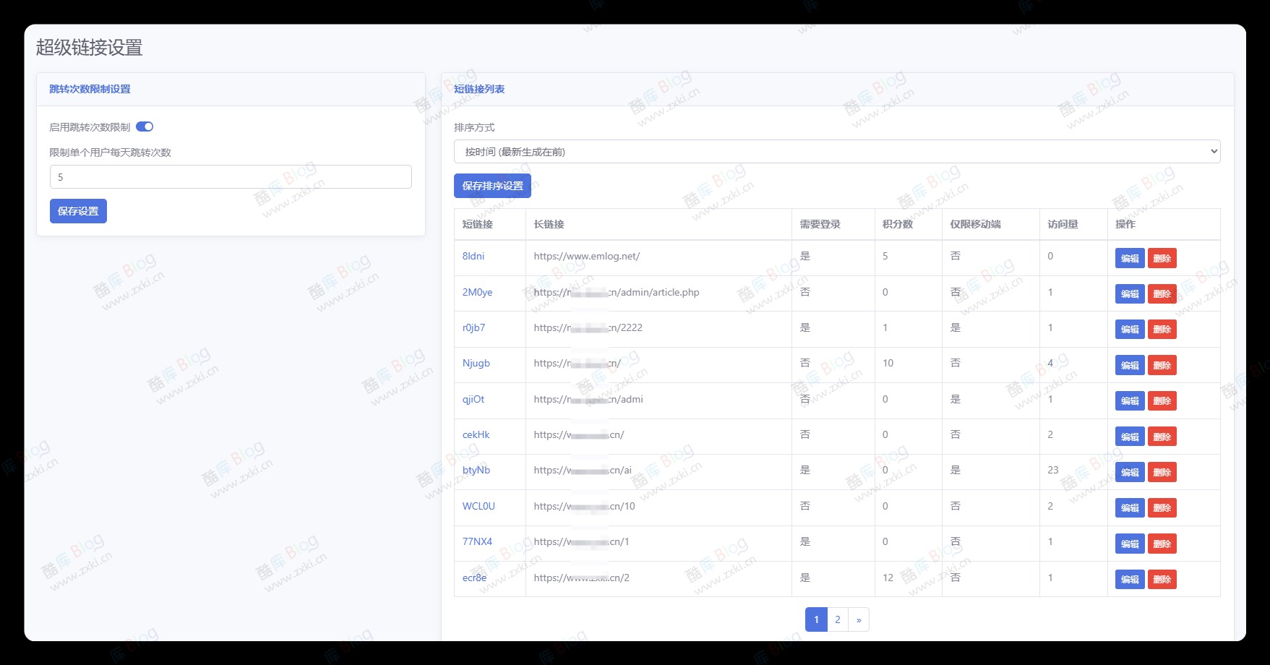Click the 保存排序设置 button
The image size is (1270, 665).
[492, 186]
